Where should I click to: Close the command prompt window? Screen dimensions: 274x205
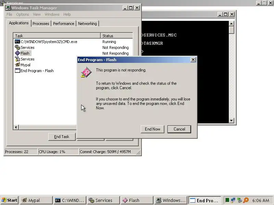(232, 14)
